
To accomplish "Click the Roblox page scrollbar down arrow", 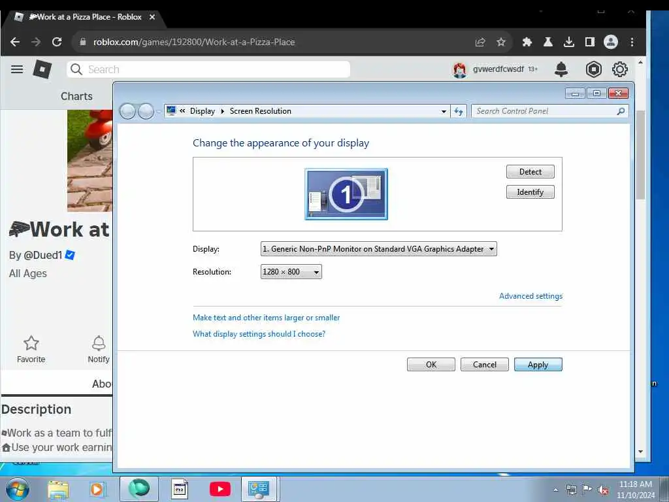I will click(640, 452).
